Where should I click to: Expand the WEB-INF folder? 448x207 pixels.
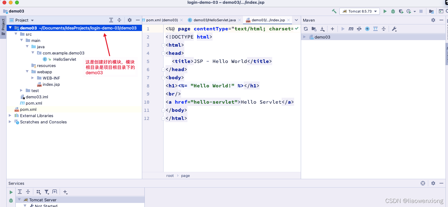coord(33,78)
